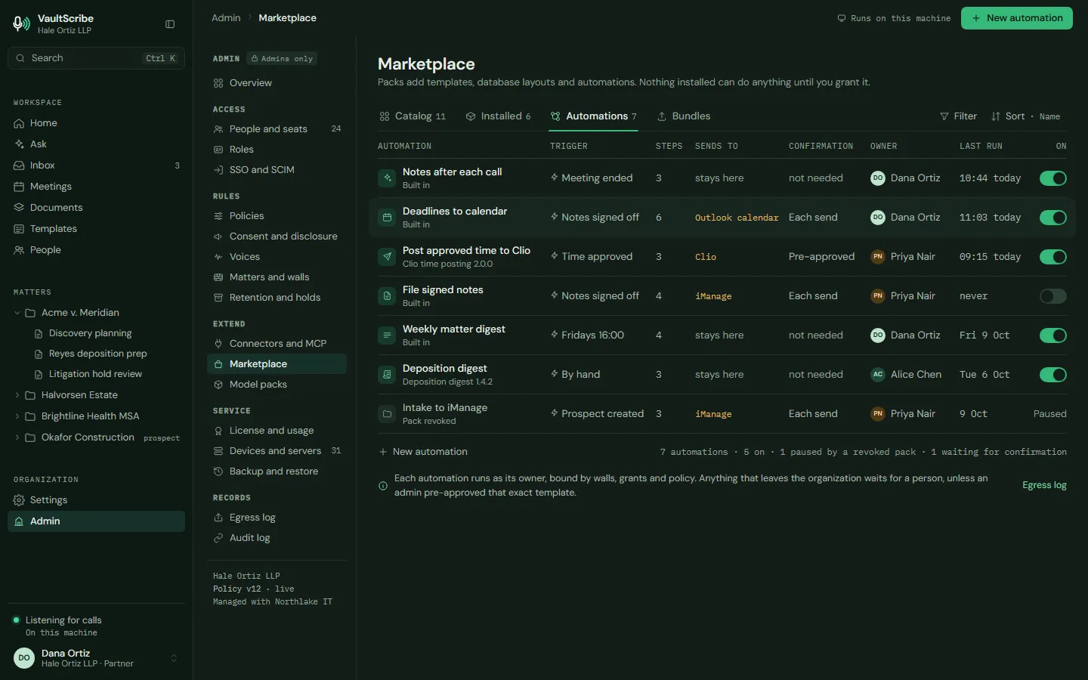Enable the File signed notes automation

[1053, 296]
